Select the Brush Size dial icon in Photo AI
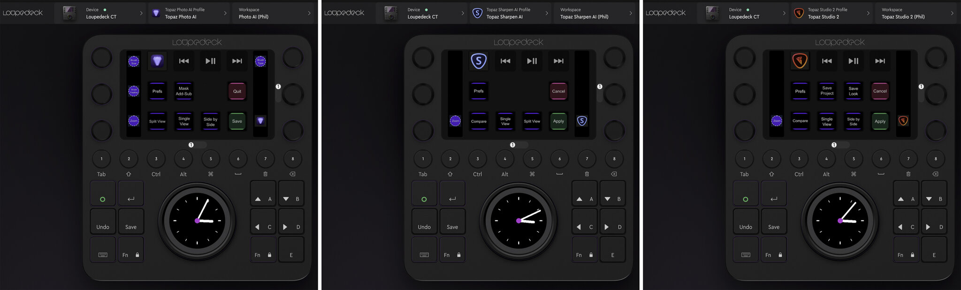The width and height of the screenshot is (961, 290). tap(134, 61)
